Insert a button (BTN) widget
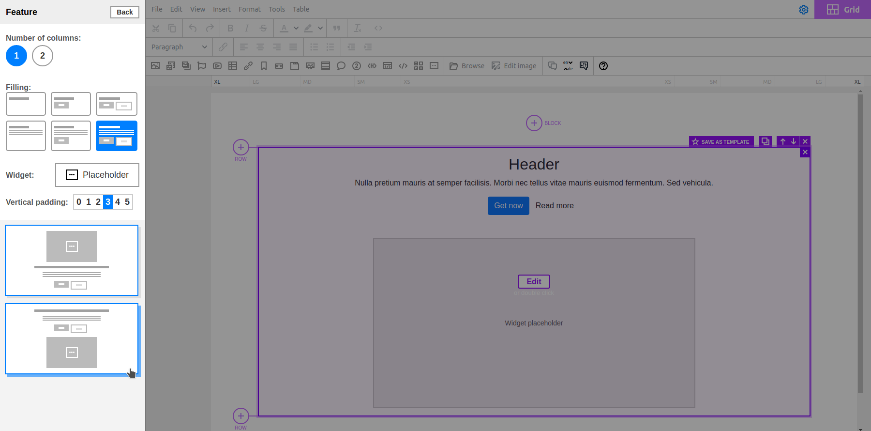Viewport: 871px width, 431px height. 279,66
